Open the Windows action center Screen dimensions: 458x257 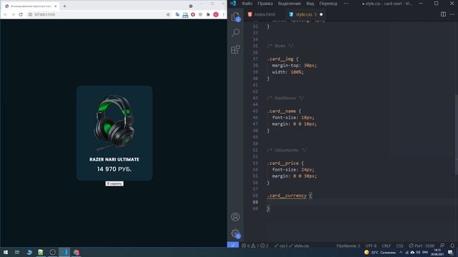click(450, 252)
